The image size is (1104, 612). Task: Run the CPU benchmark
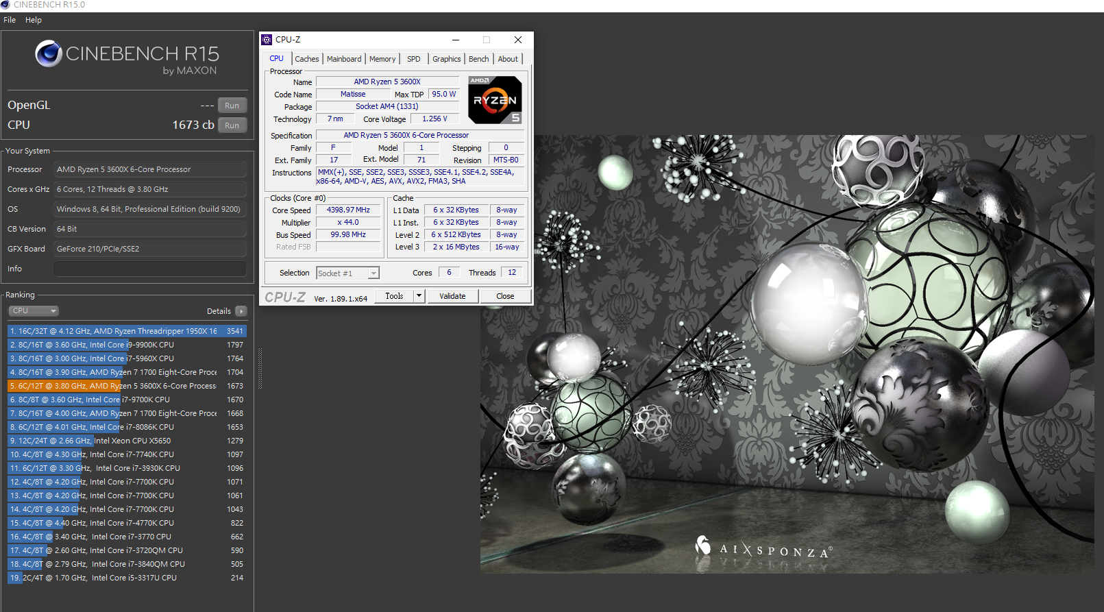coord(232,125)
